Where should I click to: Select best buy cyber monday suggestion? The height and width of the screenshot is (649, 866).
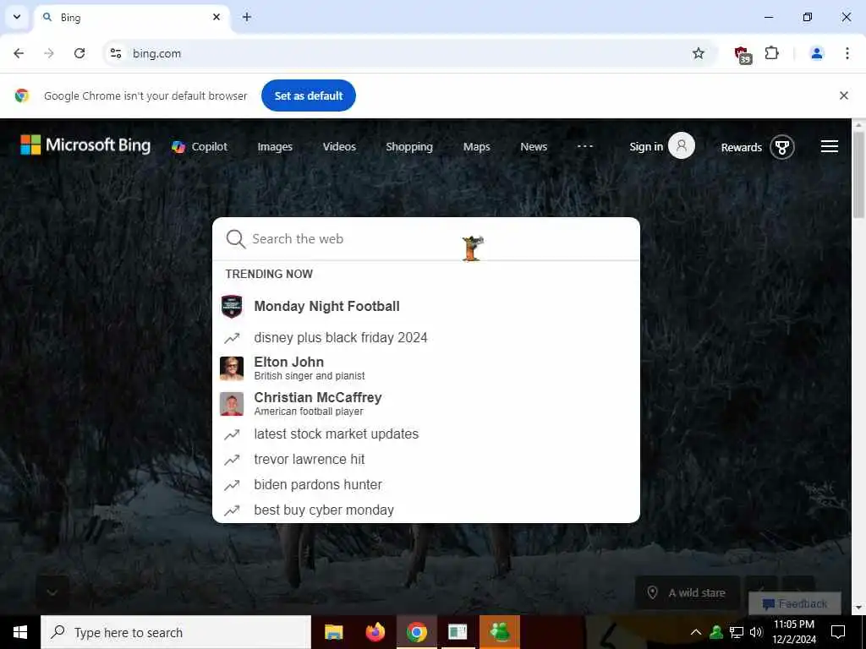[426, 510]
